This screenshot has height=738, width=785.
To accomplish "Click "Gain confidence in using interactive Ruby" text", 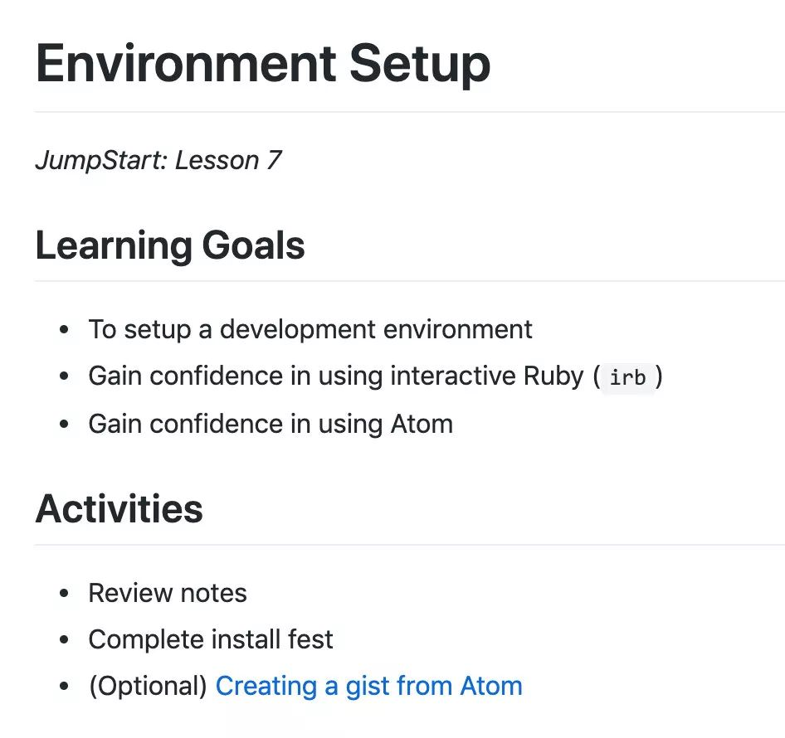I will tap(336, 376).
